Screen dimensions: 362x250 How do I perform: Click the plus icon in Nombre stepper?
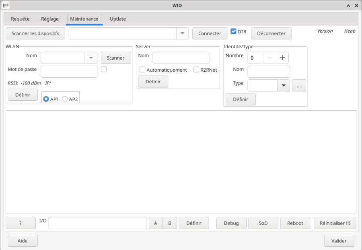pyautogui.click(x=282, y=58)
